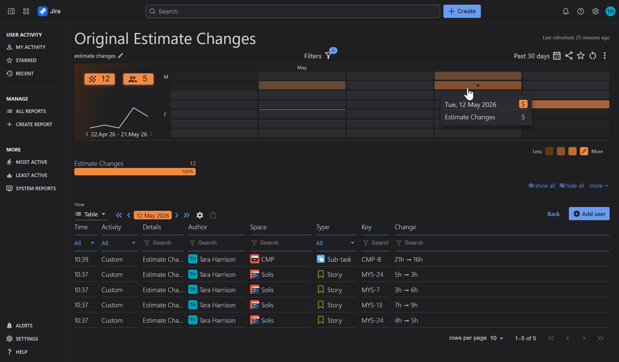Select Create Report in sidebar
The height and width of the screenshot is (362, 619).
click(29, 124)
